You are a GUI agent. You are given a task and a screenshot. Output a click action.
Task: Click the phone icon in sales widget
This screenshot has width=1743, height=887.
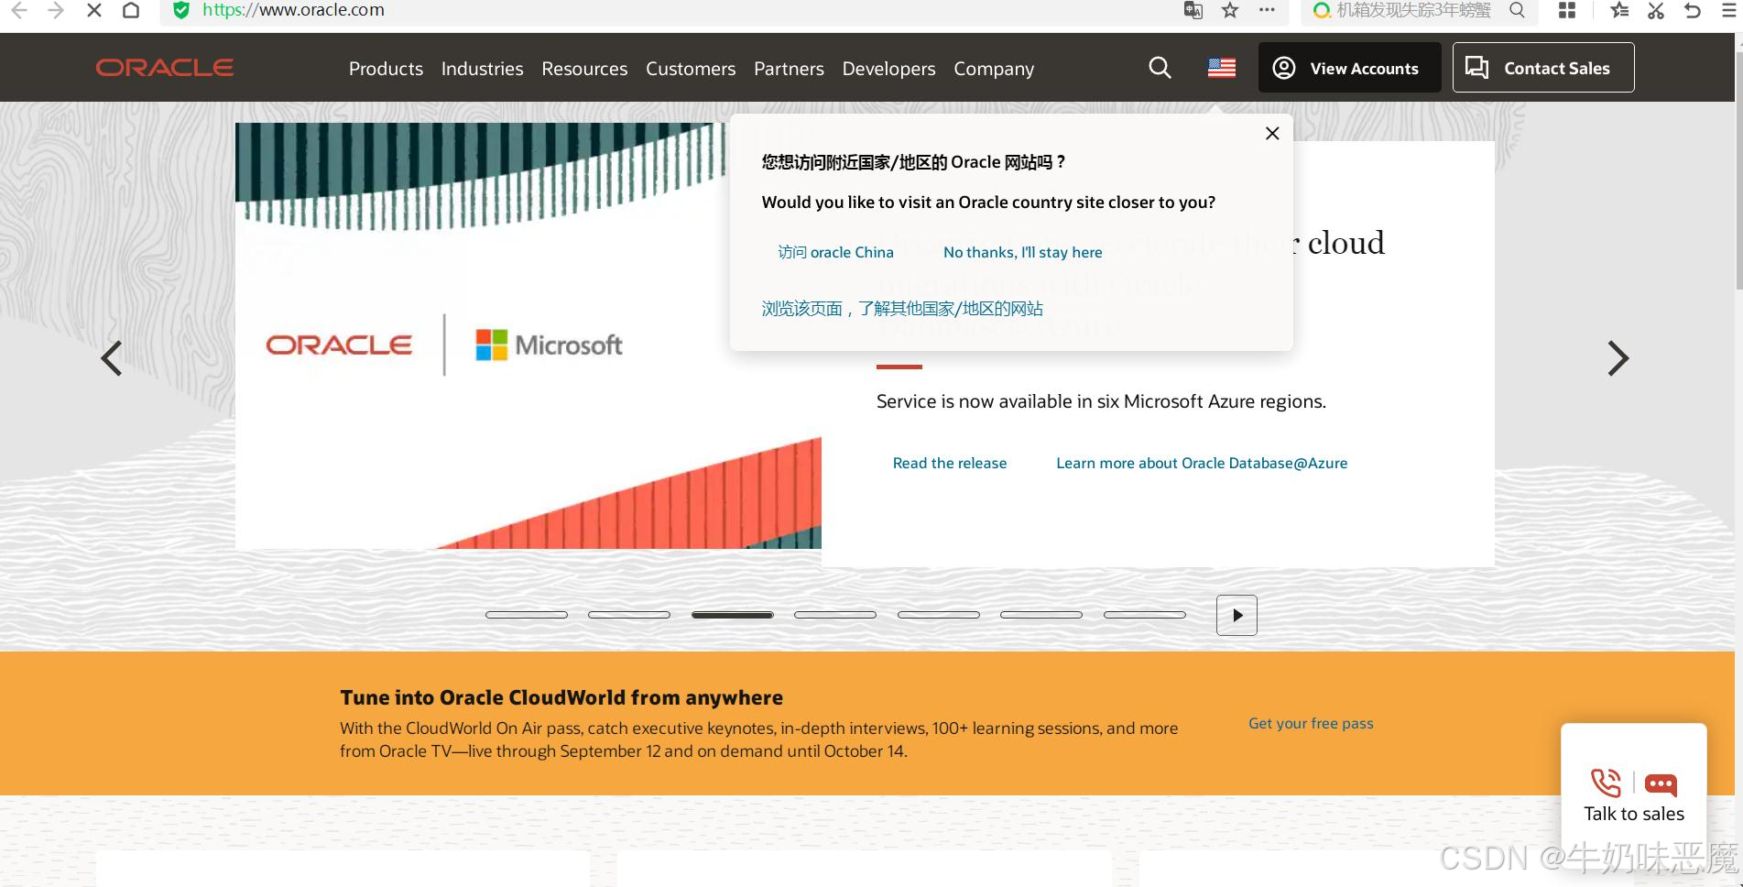tap(1606, 783)
